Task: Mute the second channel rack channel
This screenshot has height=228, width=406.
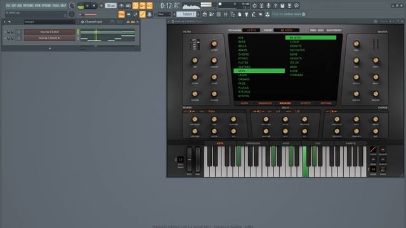Action: 5,38
